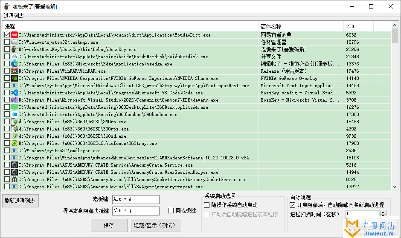Select window name 任务管理器
This screenshot has height=238, width=401.
tap(273, 42)
